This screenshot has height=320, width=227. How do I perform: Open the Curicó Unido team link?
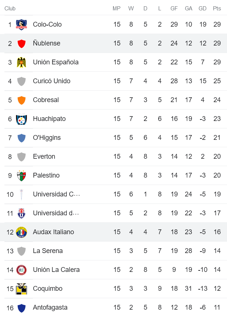pyautogui.click(x=51, y=81)
